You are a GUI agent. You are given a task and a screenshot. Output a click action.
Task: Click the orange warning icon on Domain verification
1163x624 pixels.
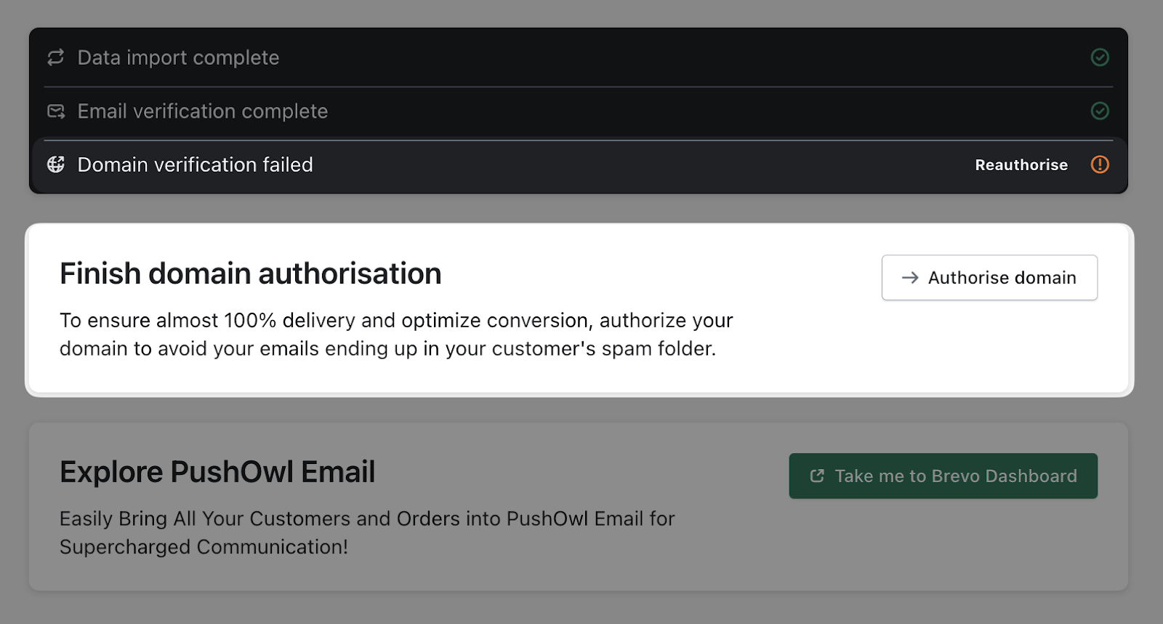point(1100,164)
